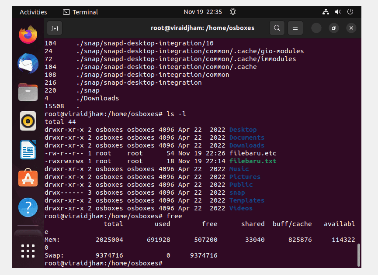This screenshot has width=378, height=275.
Task: Open a new terminal tab
Action: [x=55, y=28]
